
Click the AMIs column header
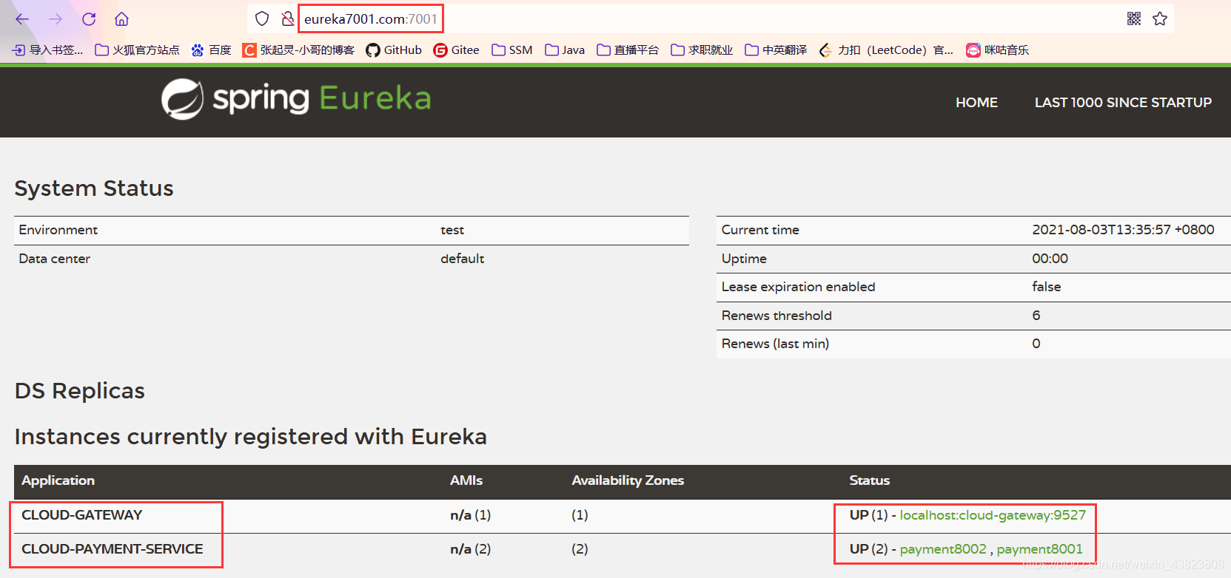pyautogui.click(x=466, y=480)
